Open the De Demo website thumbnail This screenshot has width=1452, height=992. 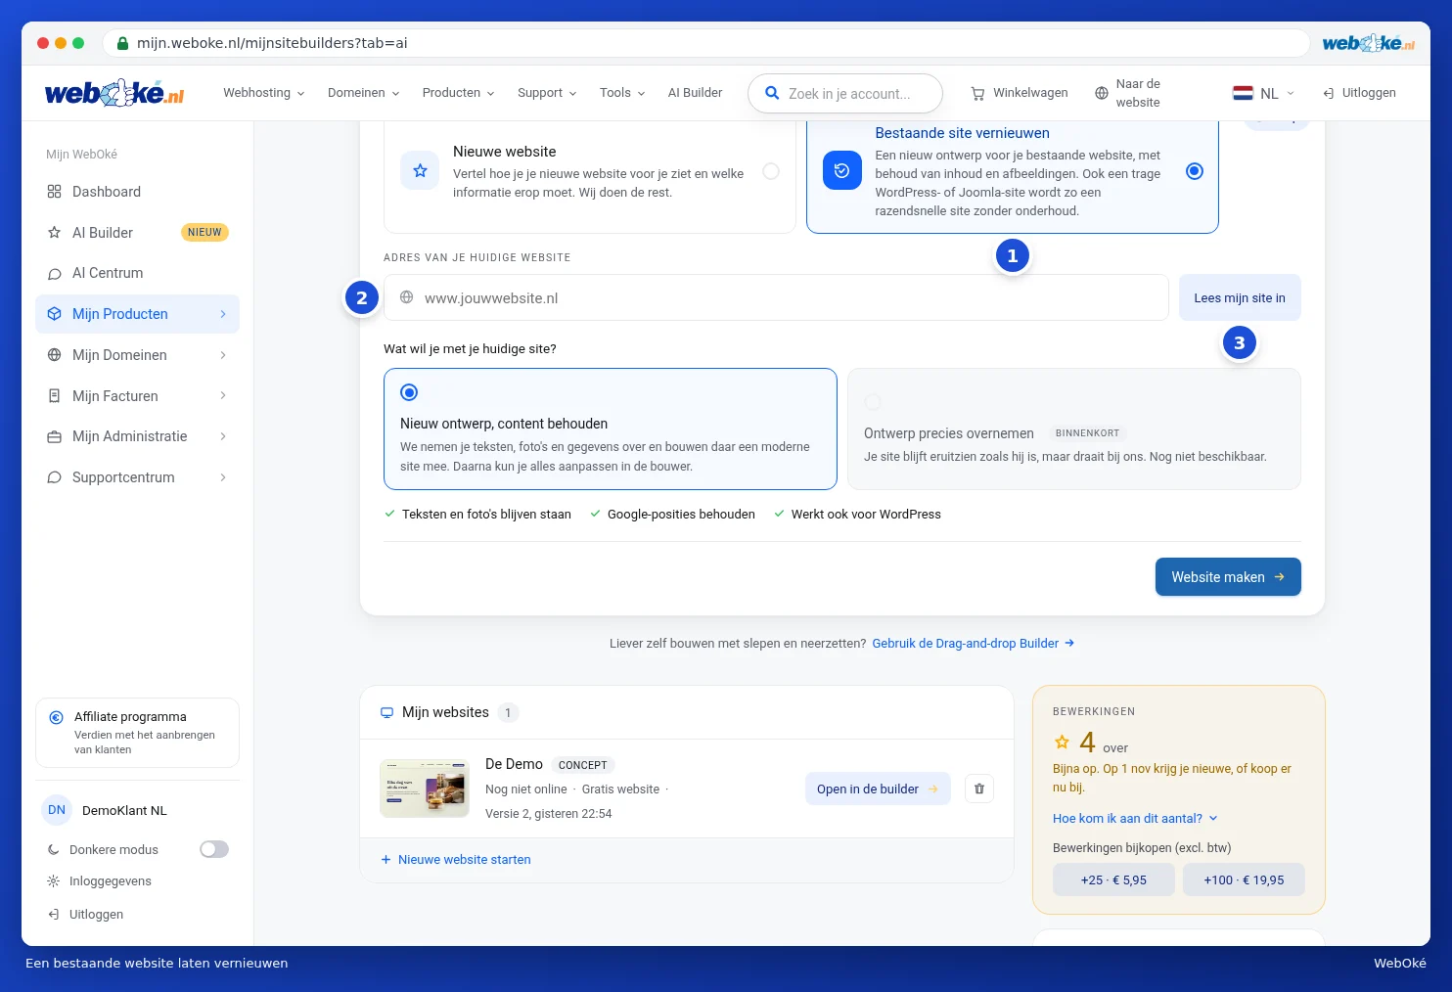tap(425, 789)
